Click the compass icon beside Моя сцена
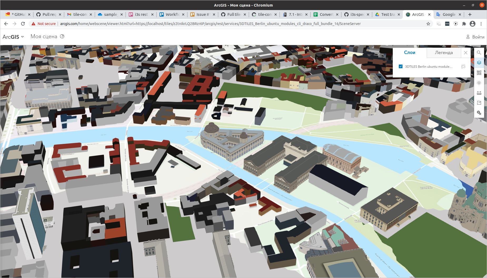 62,36
